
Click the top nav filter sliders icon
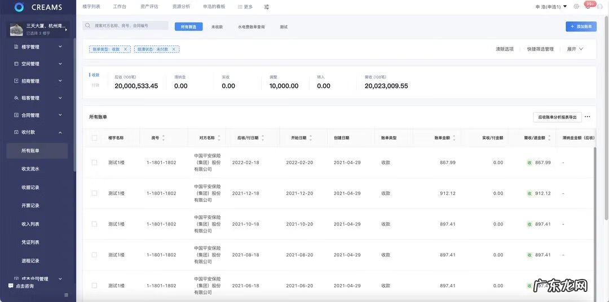point(267,7)
